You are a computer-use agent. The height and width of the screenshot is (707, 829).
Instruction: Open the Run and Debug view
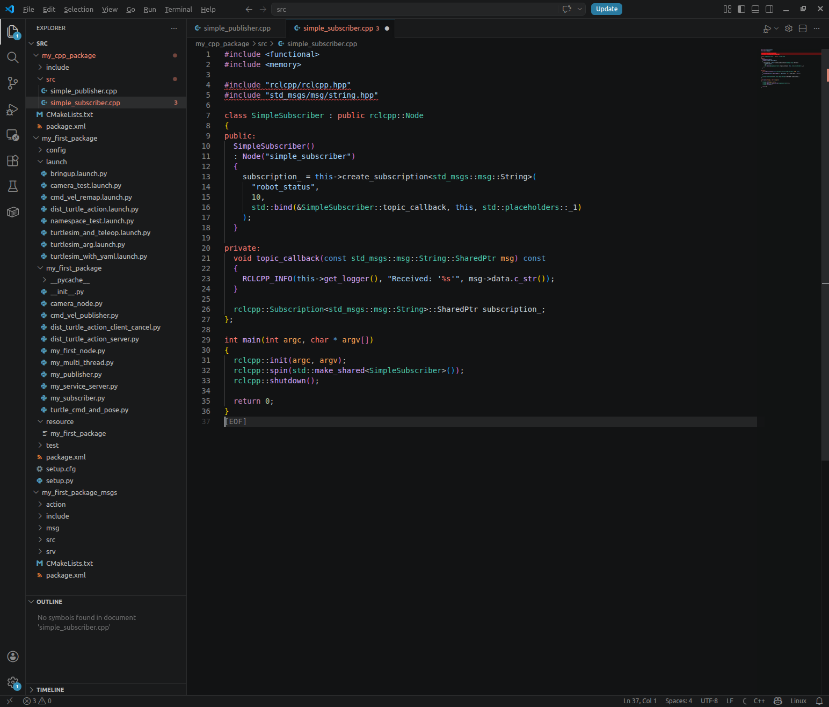[x=13, y=110]
